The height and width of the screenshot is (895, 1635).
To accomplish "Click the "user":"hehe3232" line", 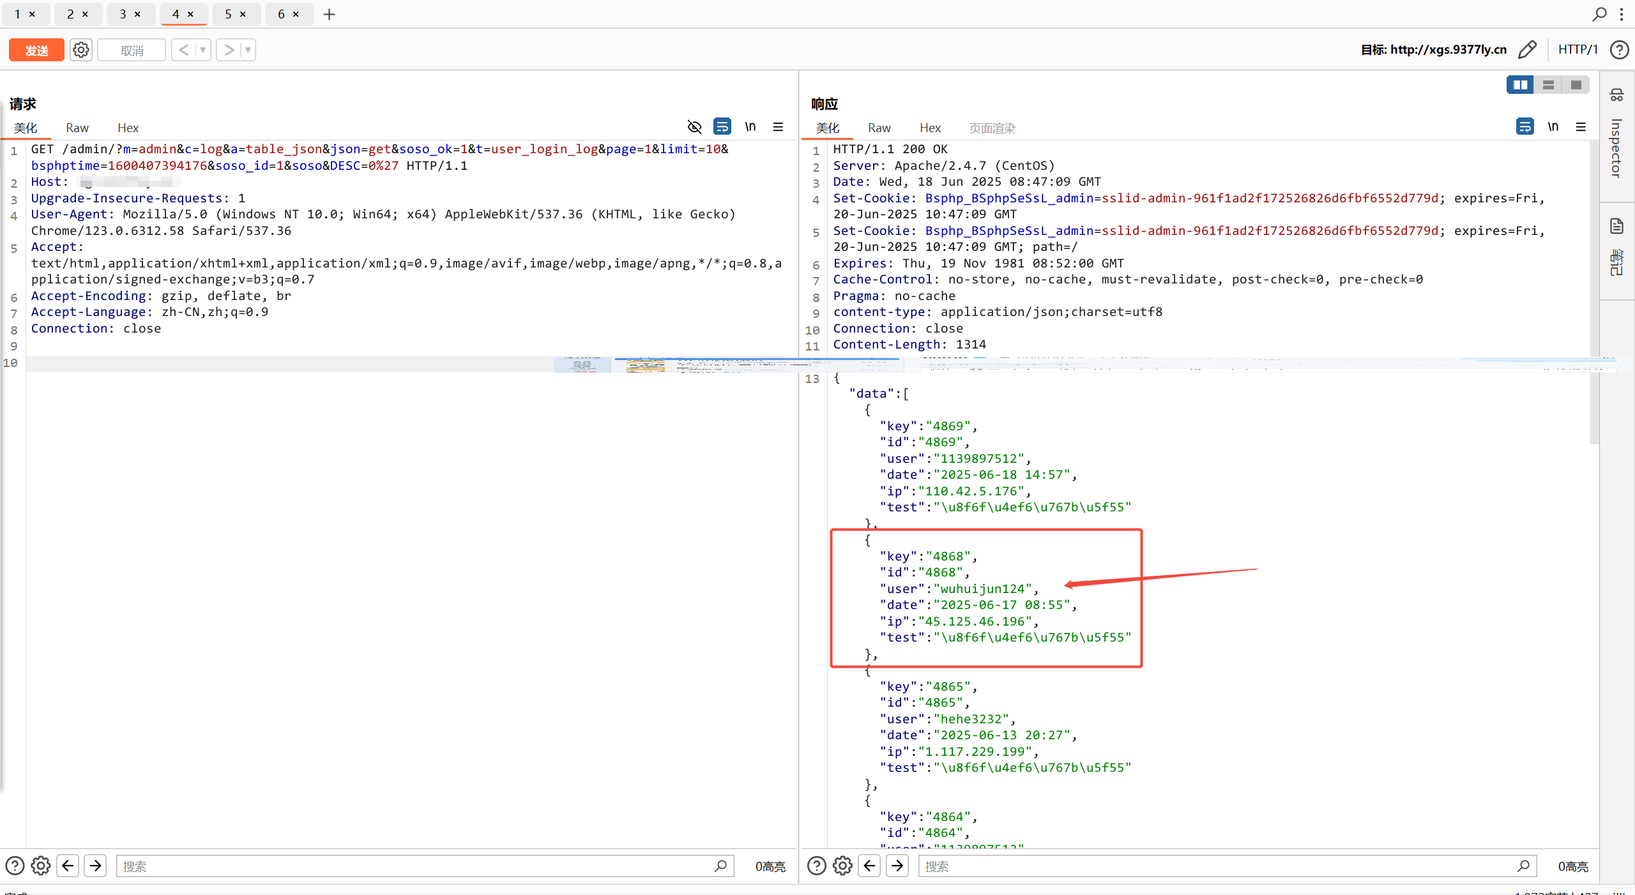I will pyautogui.click(x=947, y=719).
